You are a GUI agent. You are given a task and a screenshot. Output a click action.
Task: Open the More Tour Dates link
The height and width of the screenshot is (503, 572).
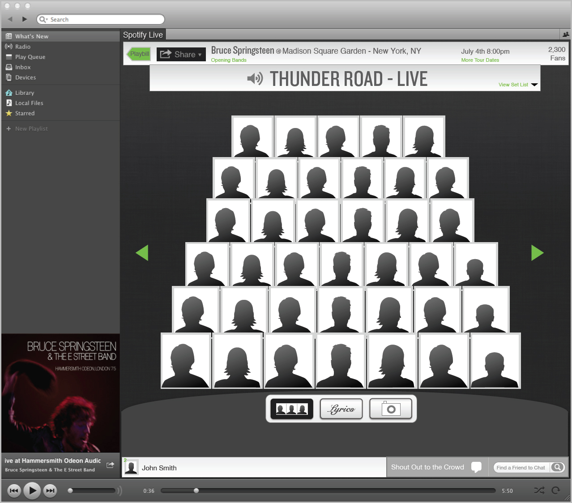480,60
